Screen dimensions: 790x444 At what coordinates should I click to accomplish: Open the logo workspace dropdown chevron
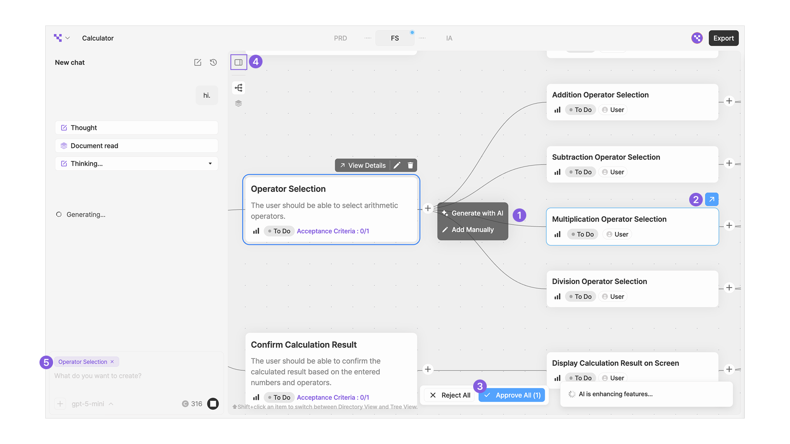pos(67,38)
